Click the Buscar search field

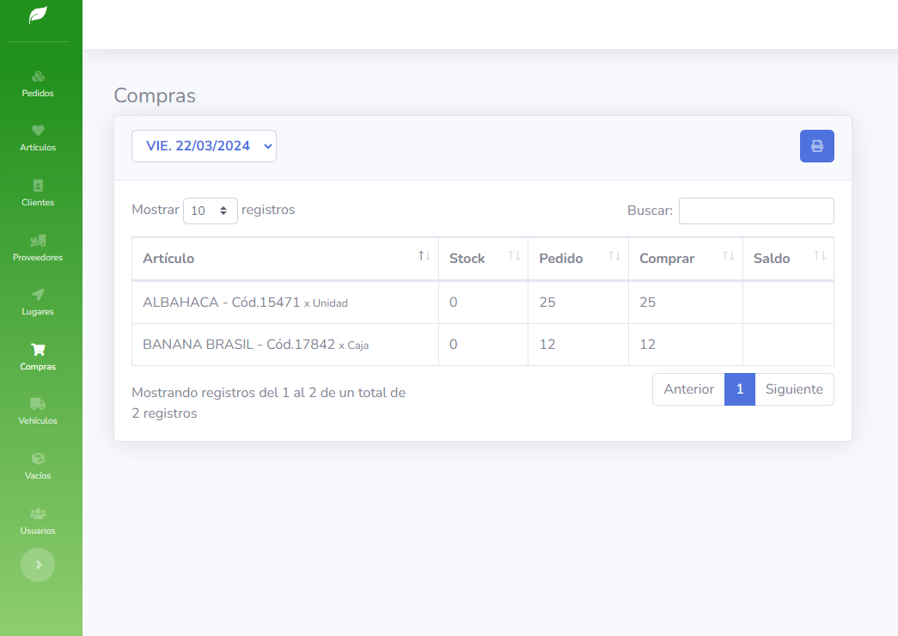coord(756,211)
